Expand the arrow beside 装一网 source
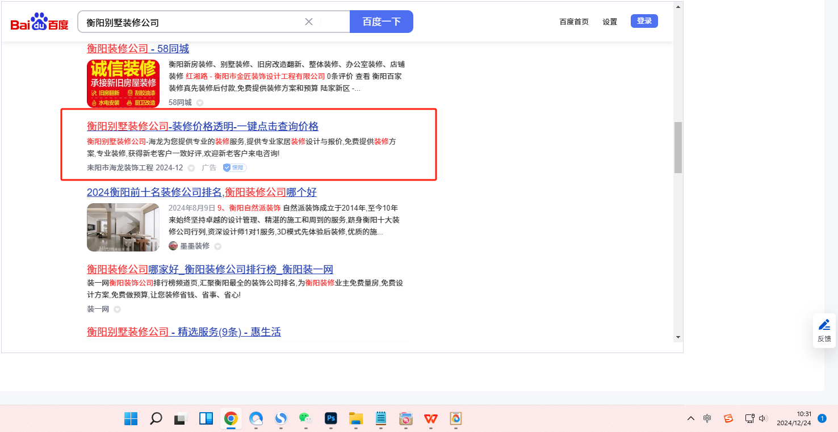Image resolution: width=838 pixels, height=432 pixels. (x=117, y=309)
